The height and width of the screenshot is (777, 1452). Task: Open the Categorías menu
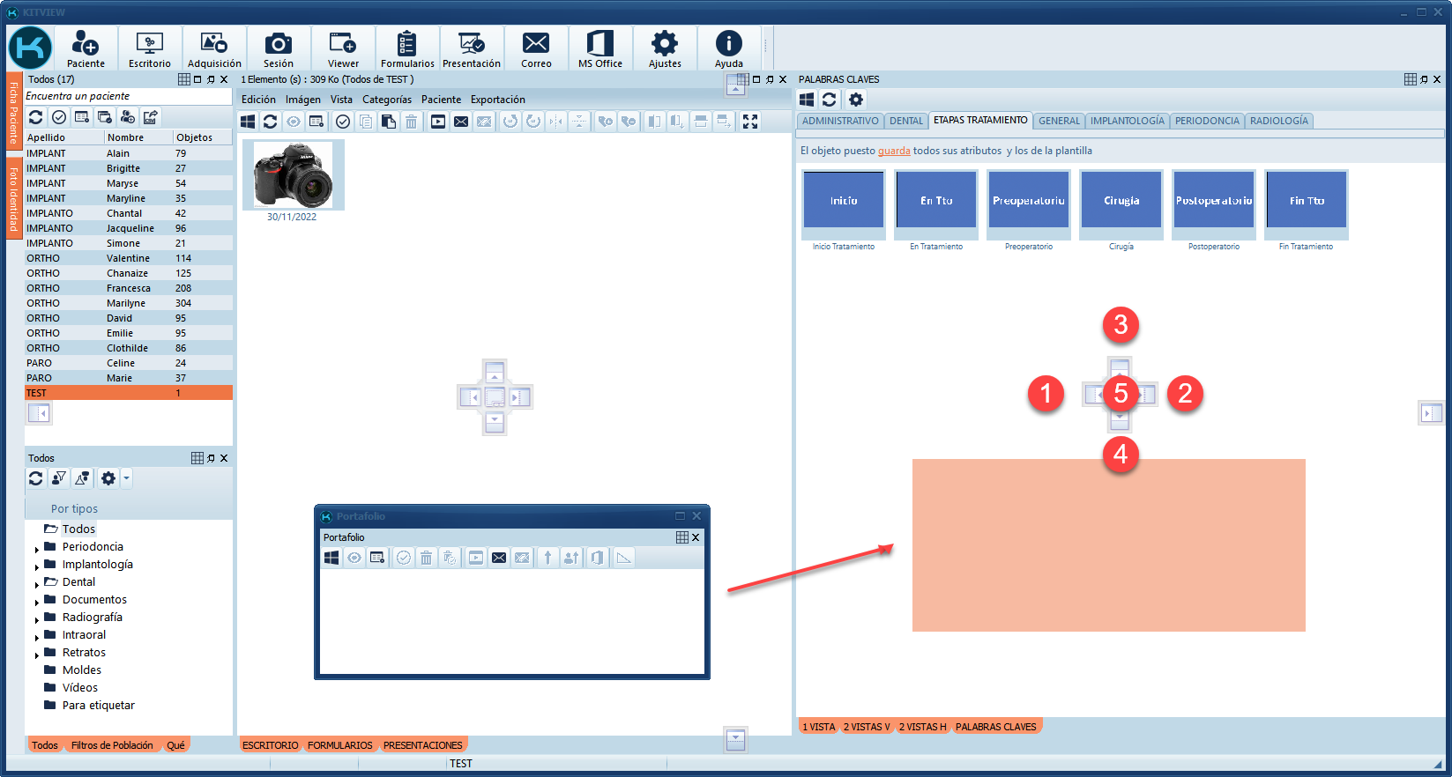386,100
